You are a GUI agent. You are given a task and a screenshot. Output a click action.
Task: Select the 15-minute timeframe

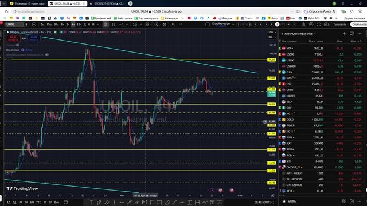click(x=49, y=24)
